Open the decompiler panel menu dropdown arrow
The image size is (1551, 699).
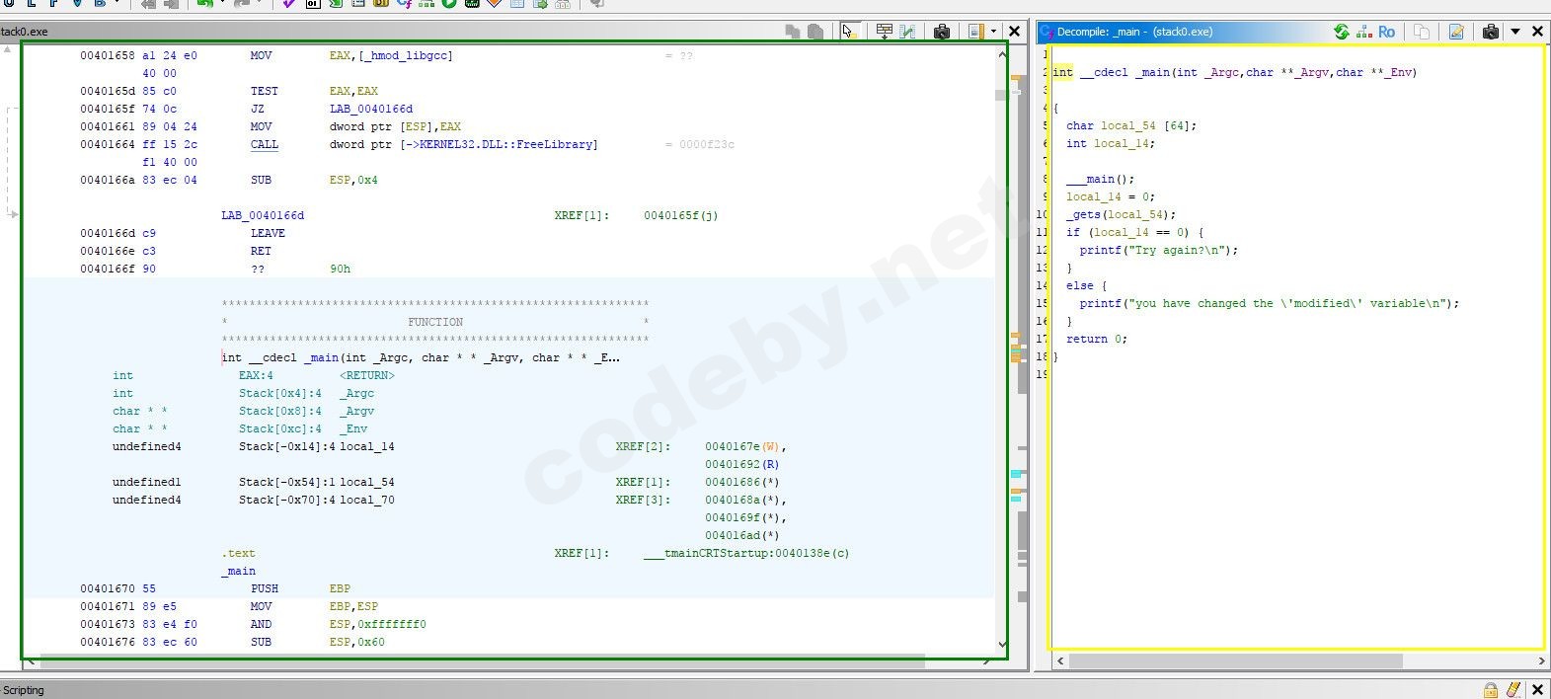pyautogui.click(x=1514, y=32)
